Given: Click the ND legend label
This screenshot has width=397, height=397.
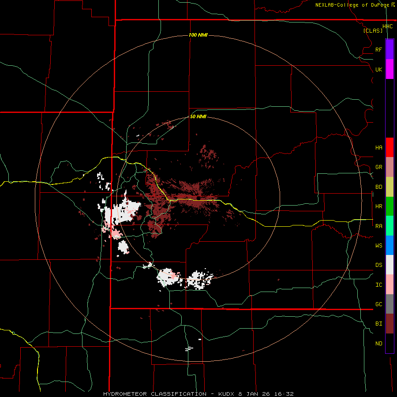Looking at the screenshot, I should point(378,344).
